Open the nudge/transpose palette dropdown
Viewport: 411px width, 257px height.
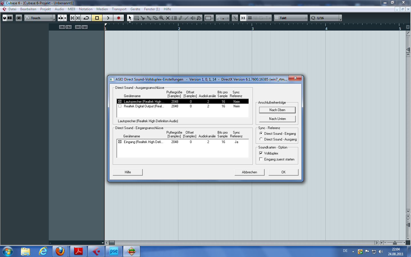click(223, 18)
